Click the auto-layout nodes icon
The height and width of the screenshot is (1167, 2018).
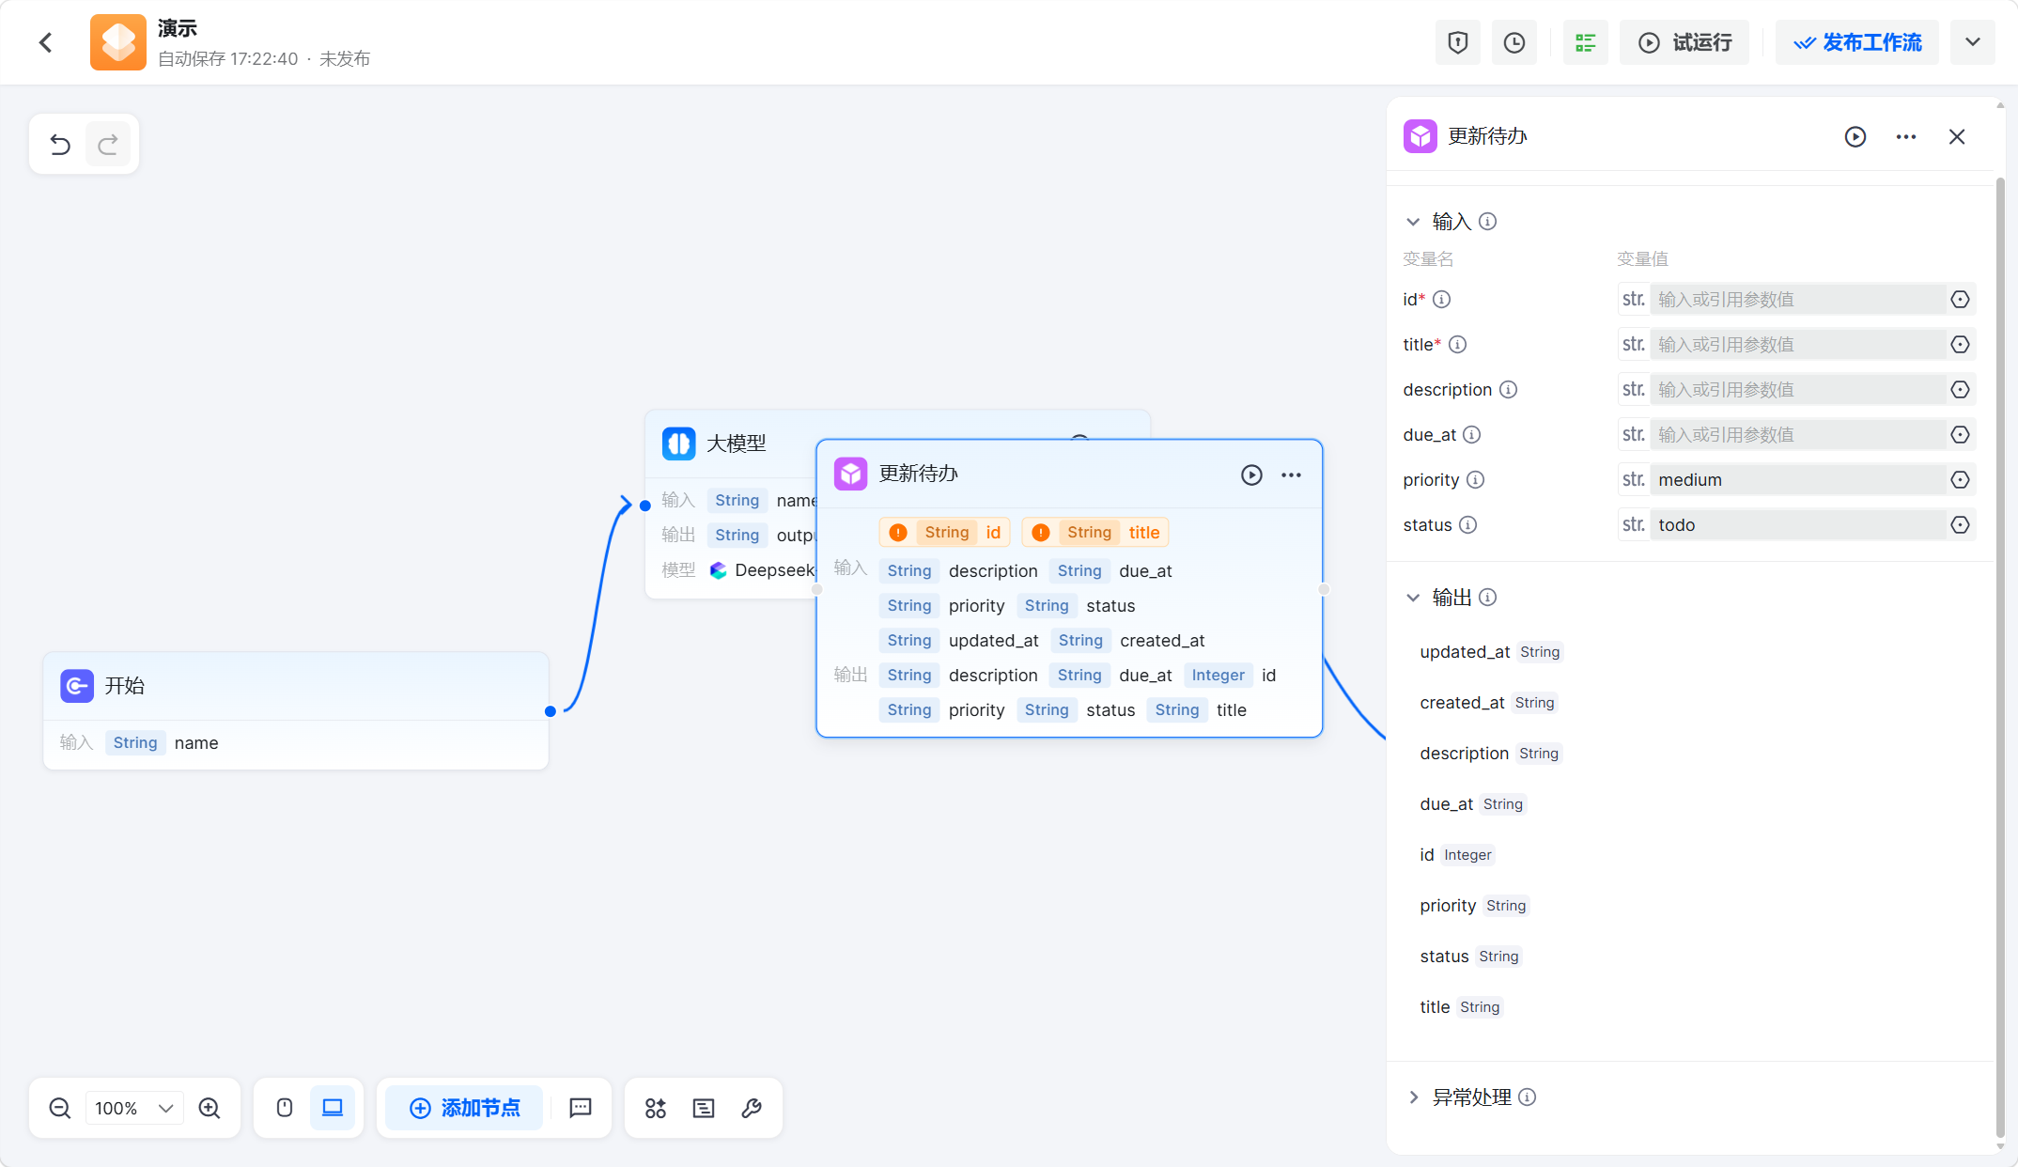(x=656, y=1109)
